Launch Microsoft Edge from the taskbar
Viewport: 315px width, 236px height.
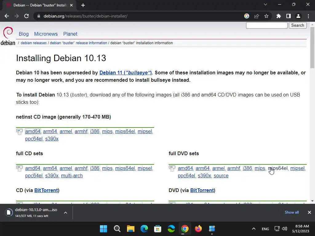coord(144,229)
